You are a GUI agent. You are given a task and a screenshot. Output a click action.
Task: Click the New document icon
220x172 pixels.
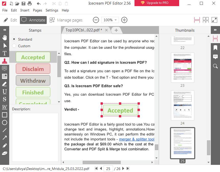pos(11,3)
